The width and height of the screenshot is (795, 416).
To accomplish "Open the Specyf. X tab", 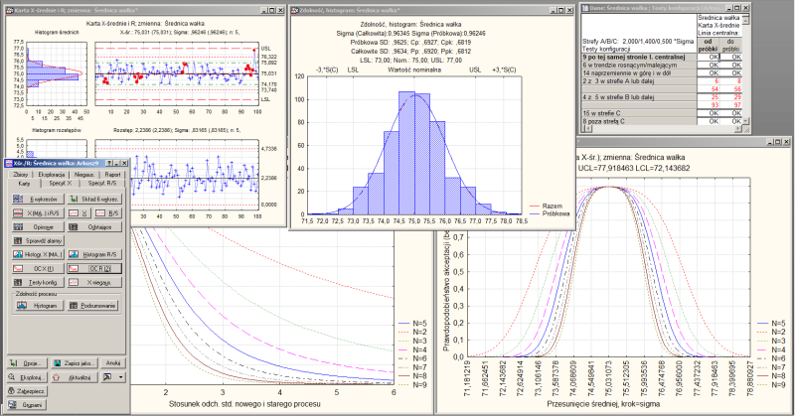I will [61, 184].
